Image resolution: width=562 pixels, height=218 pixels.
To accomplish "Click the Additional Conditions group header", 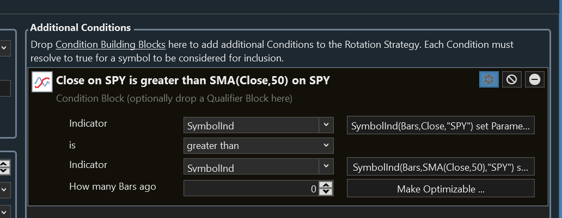I will point(81,27).
